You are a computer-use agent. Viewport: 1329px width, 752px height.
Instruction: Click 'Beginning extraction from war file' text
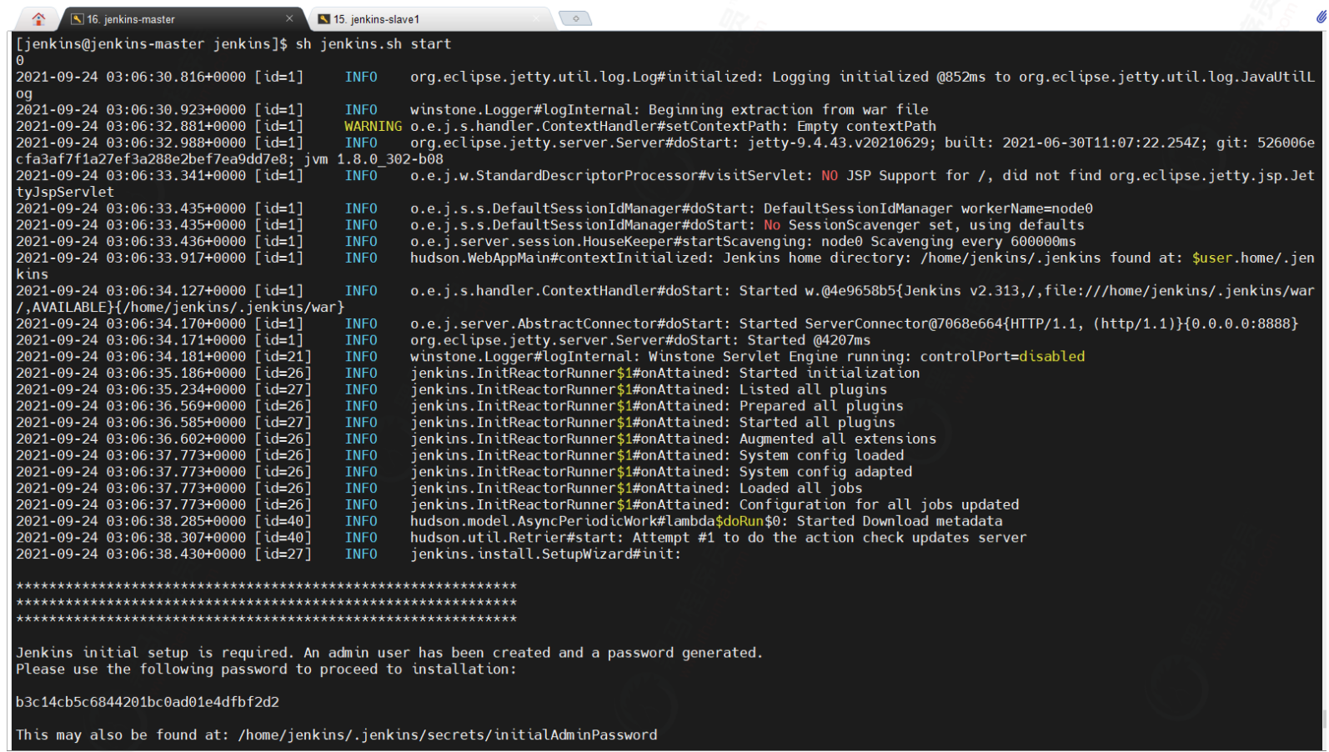789,109
